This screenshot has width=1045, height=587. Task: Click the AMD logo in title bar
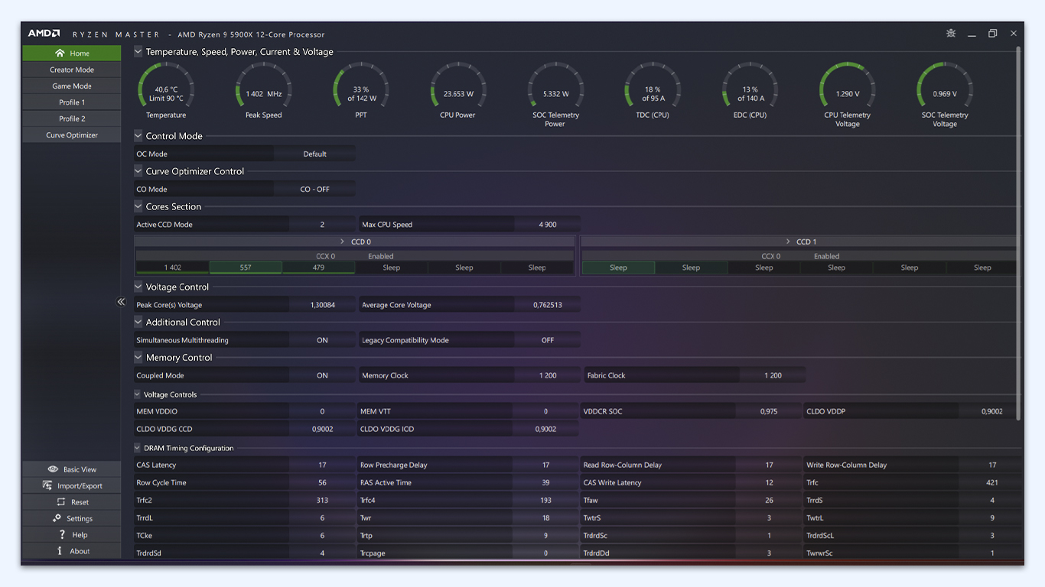[x=44, y=34]
